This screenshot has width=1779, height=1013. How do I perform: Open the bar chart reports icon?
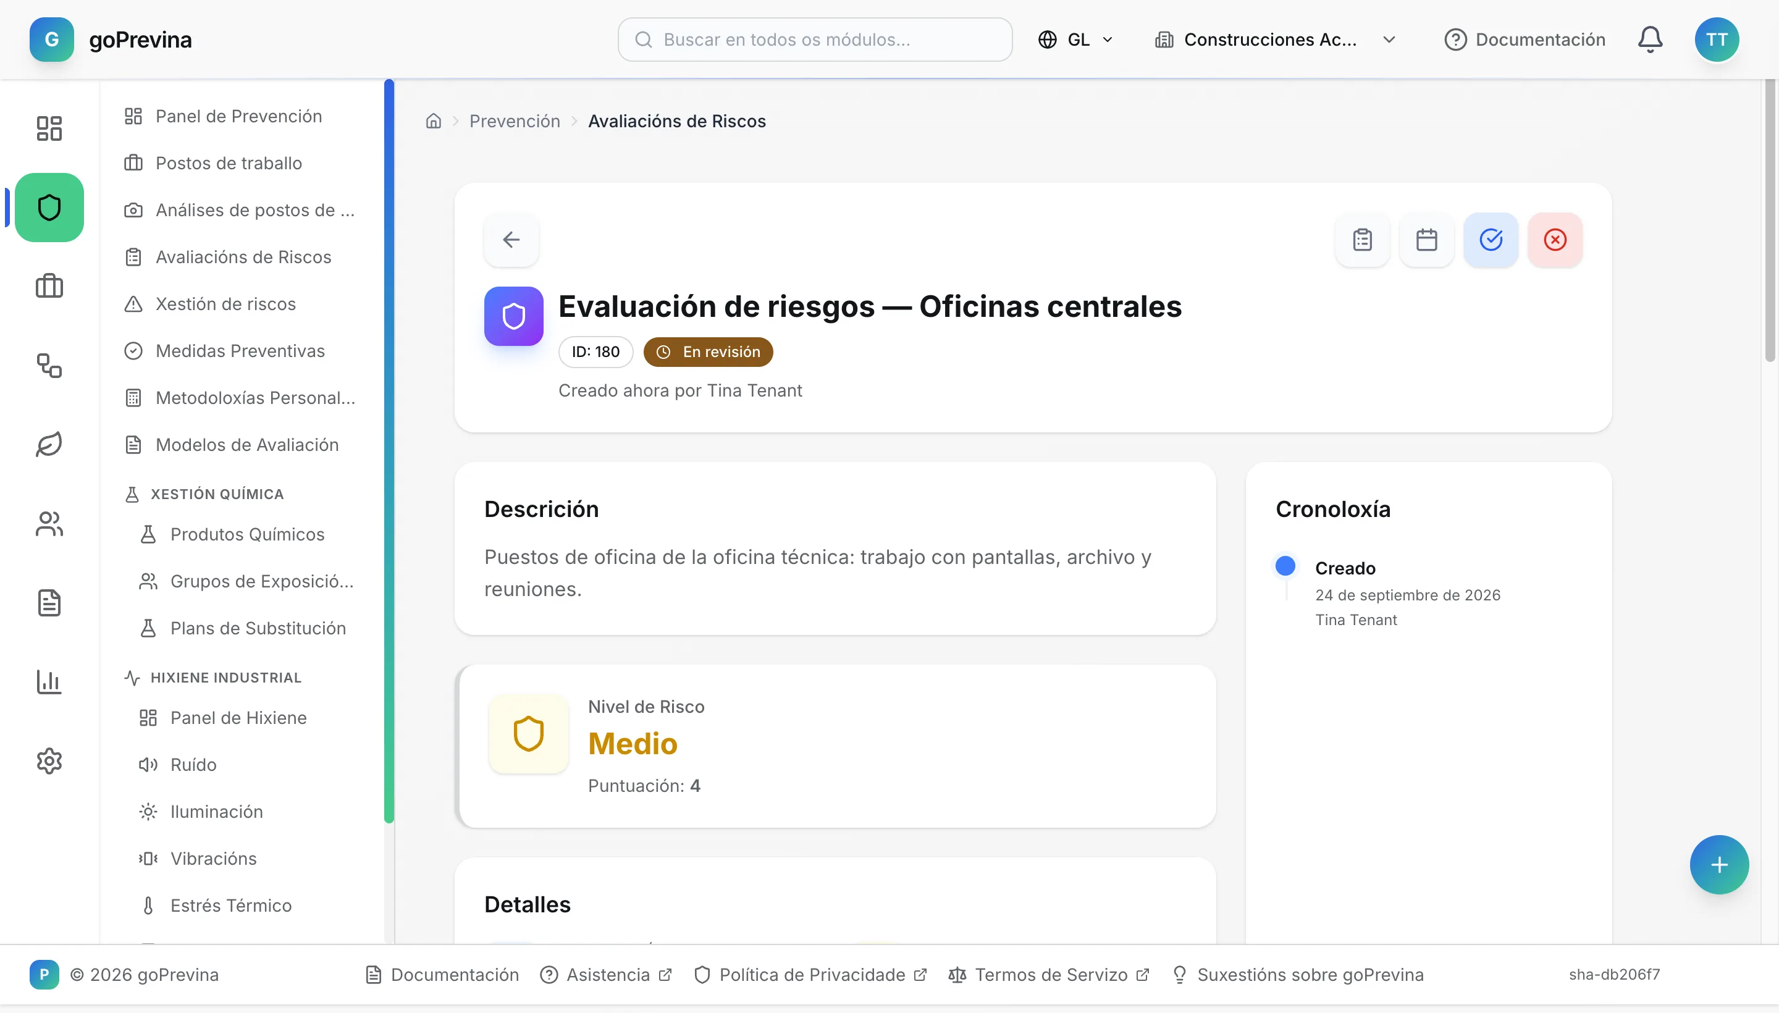(x=49, y=682)
